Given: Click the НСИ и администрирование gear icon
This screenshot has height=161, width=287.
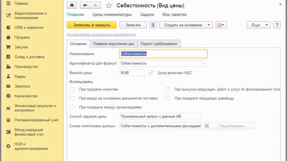Looking at the screenshot, I should 9,146.
